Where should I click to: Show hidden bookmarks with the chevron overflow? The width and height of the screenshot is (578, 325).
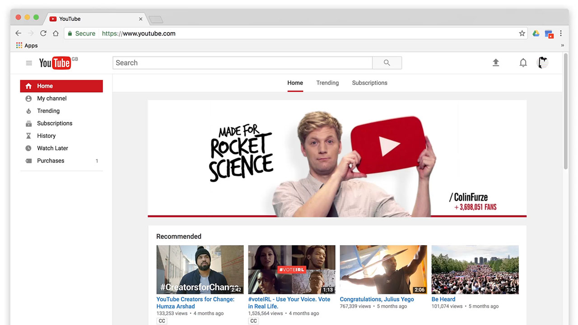click(x=562, y=46)
